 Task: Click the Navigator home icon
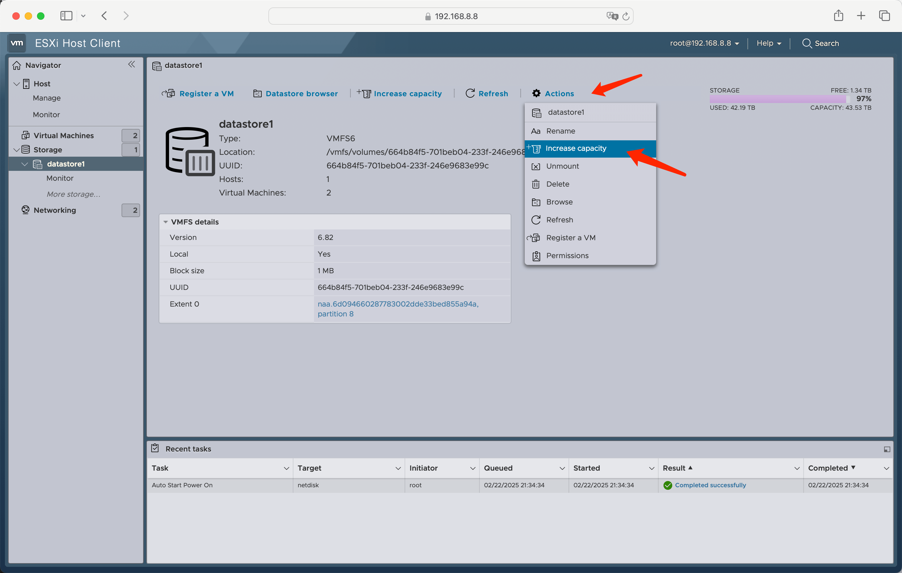pyautogui.click(x=17, y=65)
